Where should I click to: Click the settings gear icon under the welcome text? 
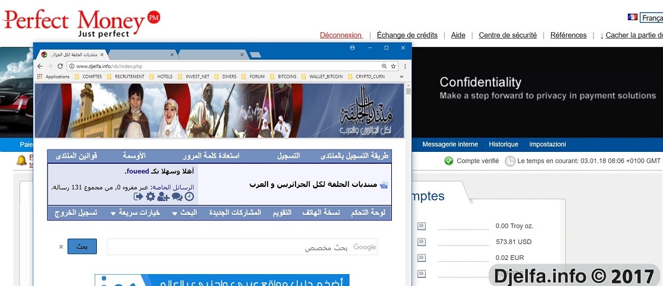tap(150, 196)
